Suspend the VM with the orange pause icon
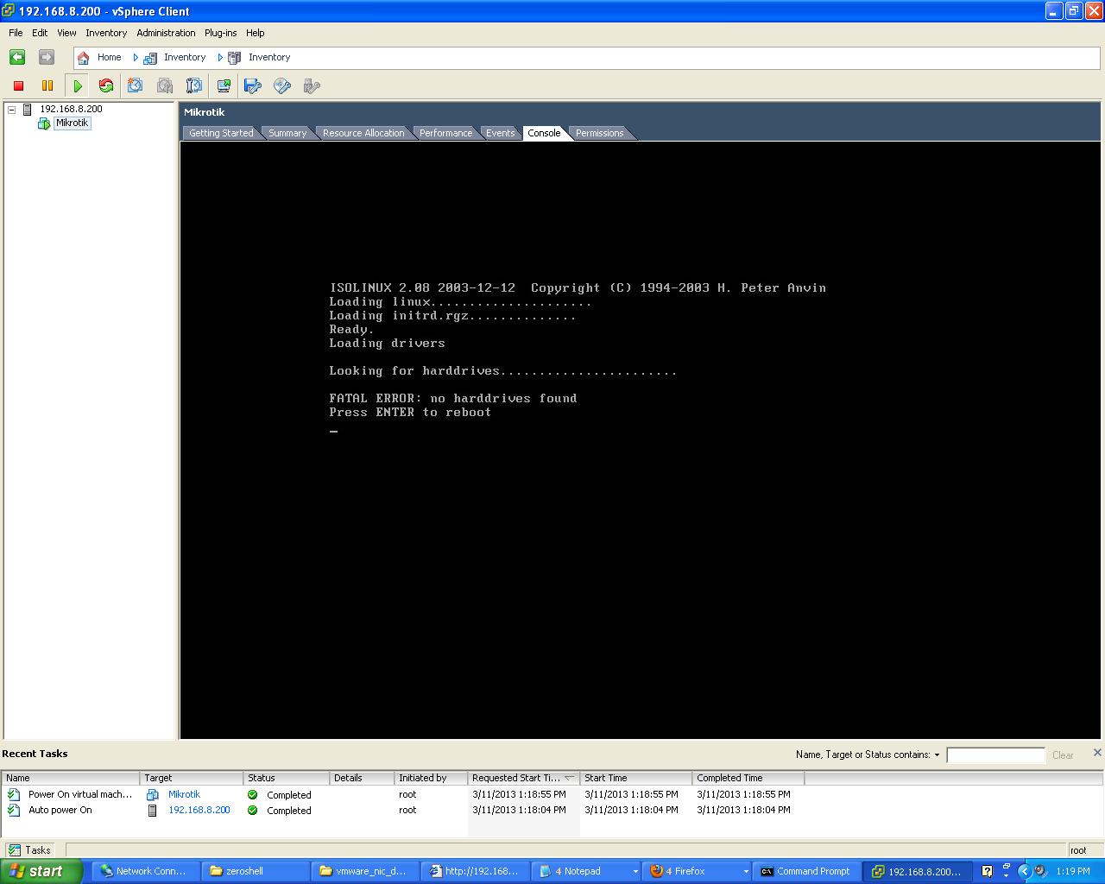1105x884 pixels. (47, 85)
